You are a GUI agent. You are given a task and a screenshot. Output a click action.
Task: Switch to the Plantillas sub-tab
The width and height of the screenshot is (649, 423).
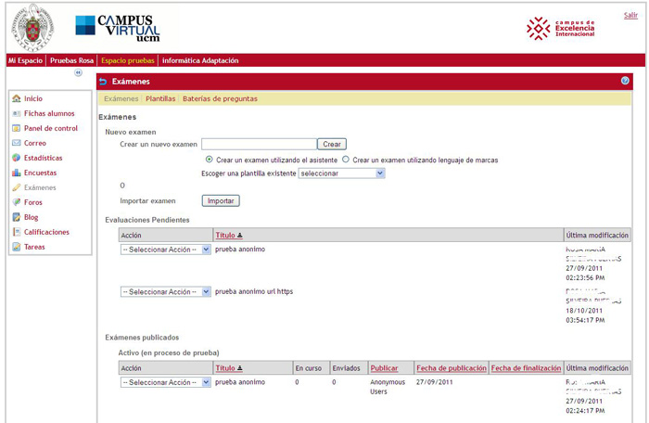point(160,98)
